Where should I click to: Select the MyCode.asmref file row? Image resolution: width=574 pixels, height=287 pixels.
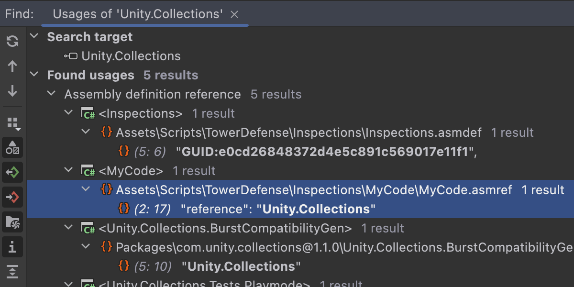[313, 190]
